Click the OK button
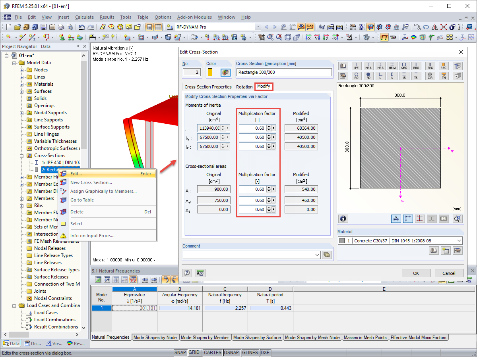 416,273
